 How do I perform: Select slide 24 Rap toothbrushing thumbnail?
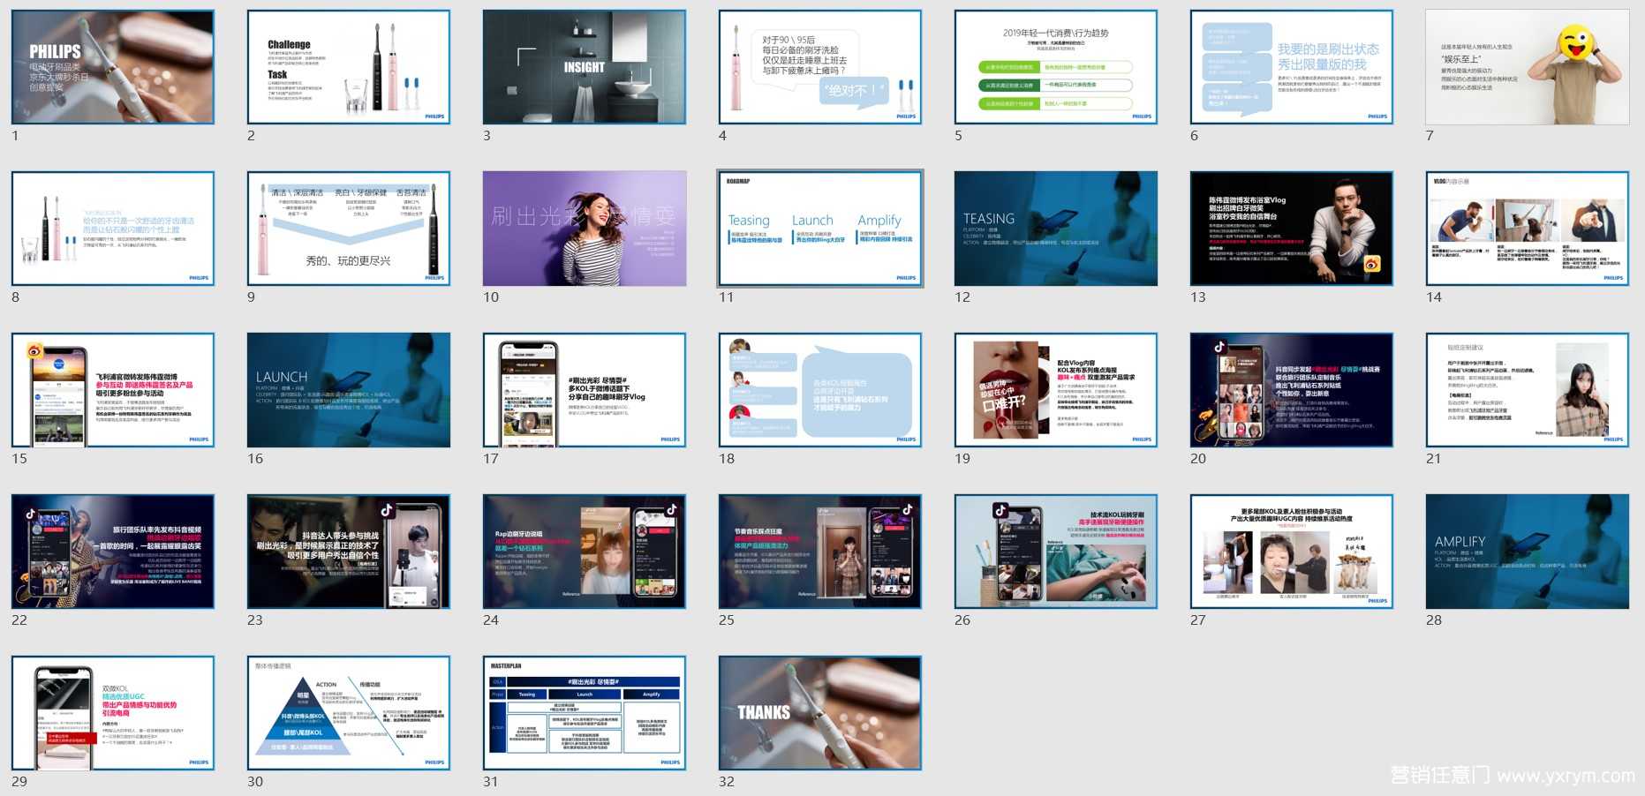(x=585, y=552)
